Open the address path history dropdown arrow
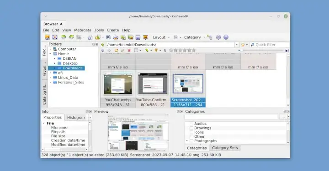This screenshot has width=329, height=171. (x=237, y=45)
